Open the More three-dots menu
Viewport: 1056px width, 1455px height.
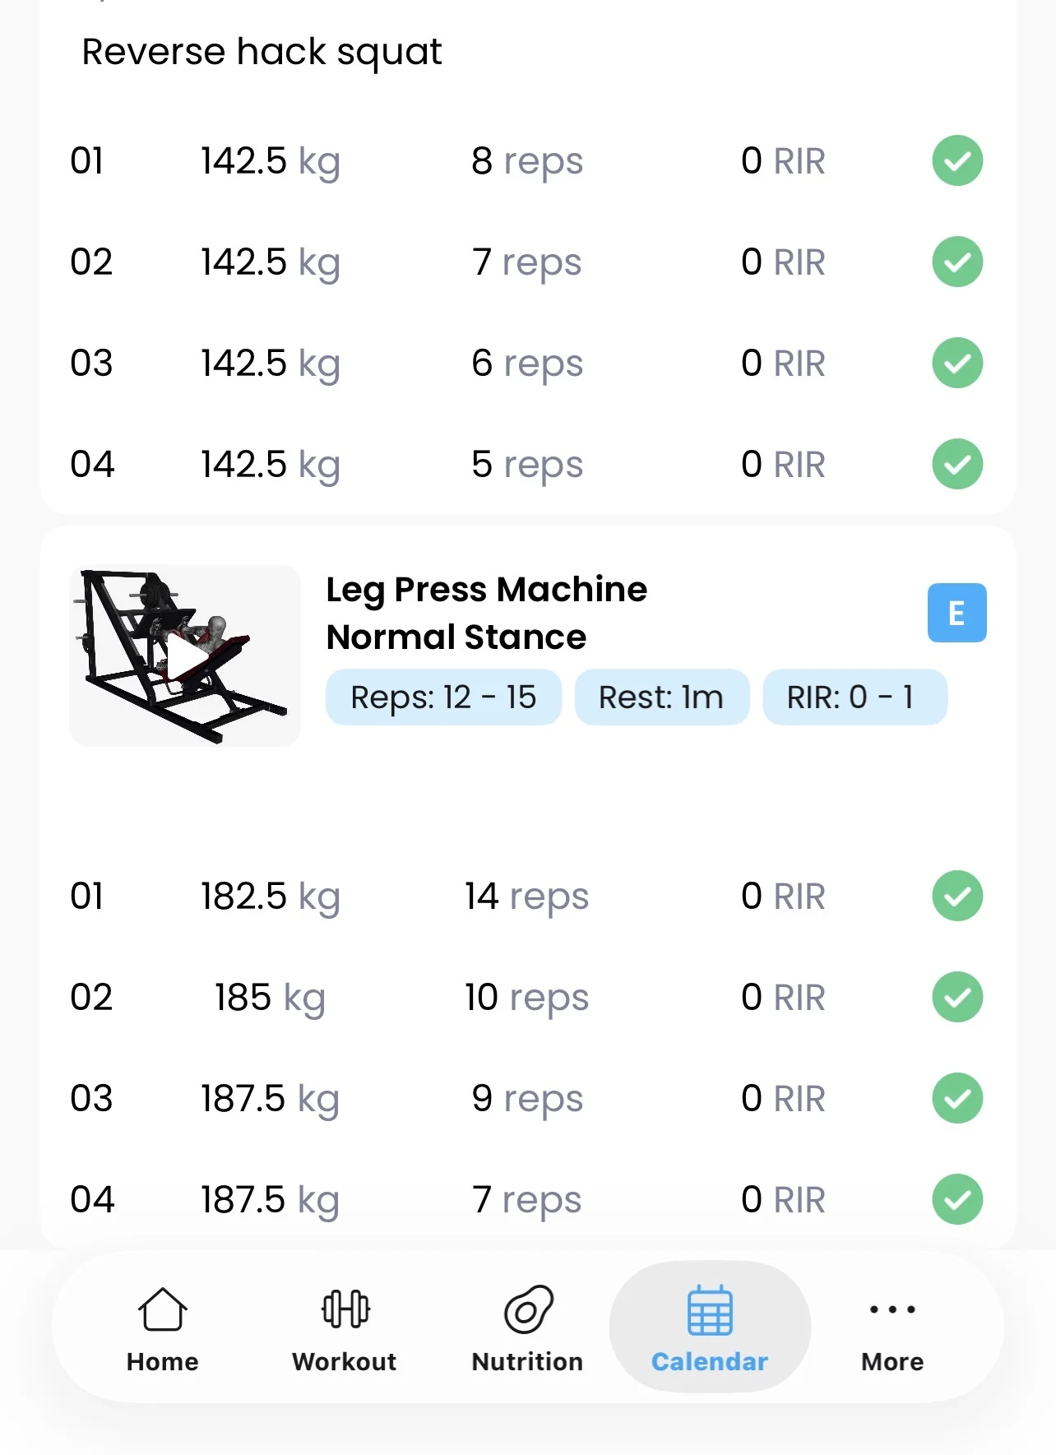pyautogui.click(x=892, y=1309)
